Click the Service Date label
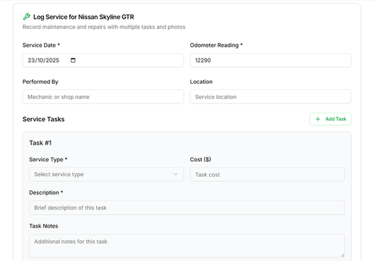Viewport: 377px width, 261px height. point(41,45)
